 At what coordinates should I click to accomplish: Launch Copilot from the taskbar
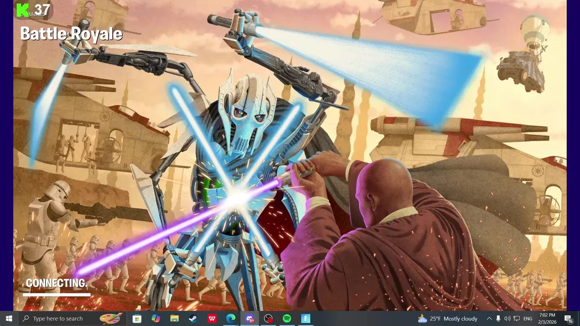[x=155, y=319]
